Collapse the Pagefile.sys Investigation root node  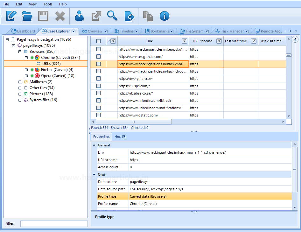click(7, 39)
